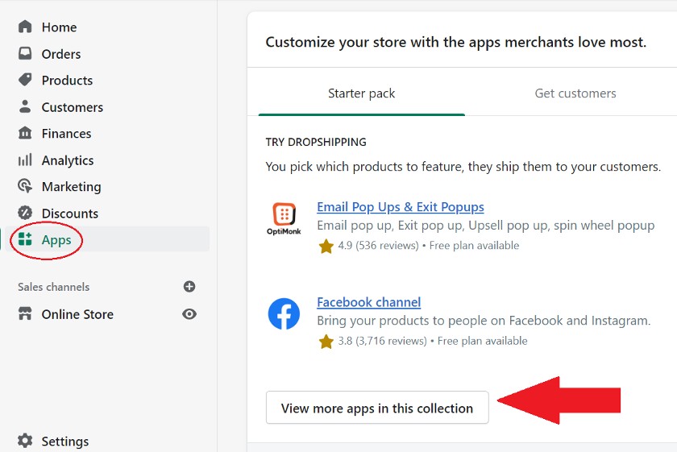Switch to the Get customers tab
Screen dimensions: 677x452
tap(575, 93)
